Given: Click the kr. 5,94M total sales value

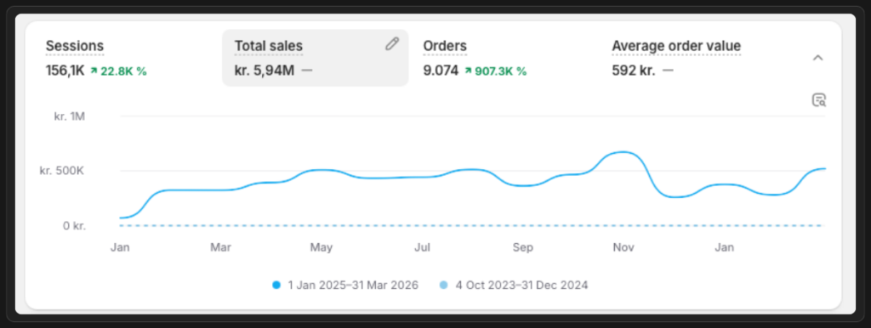Looking at the screenshot, I should tap(265, 71).
